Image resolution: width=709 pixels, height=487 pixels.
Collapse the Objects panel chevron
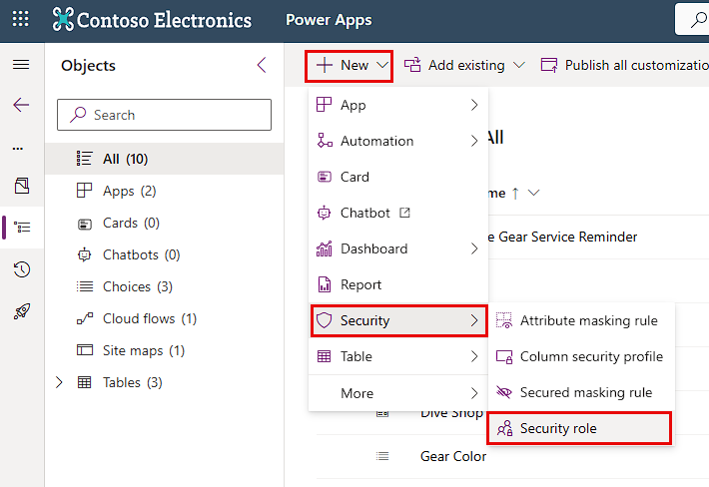262,66
